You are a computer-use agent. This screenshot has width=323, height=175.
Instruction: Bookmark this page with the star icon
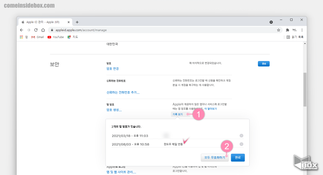coord(279,30)
